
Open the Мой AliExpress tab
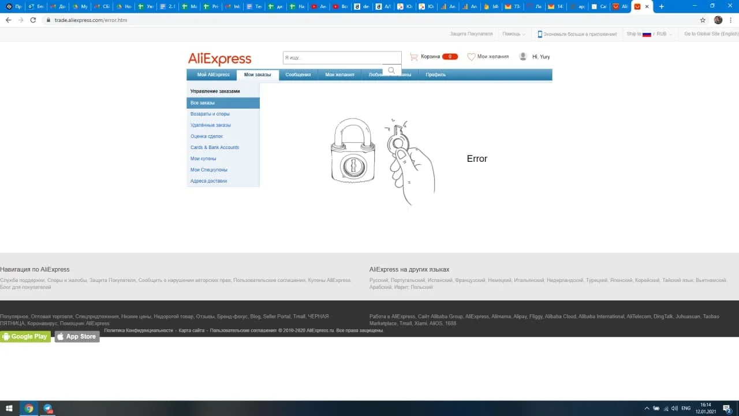213,75
